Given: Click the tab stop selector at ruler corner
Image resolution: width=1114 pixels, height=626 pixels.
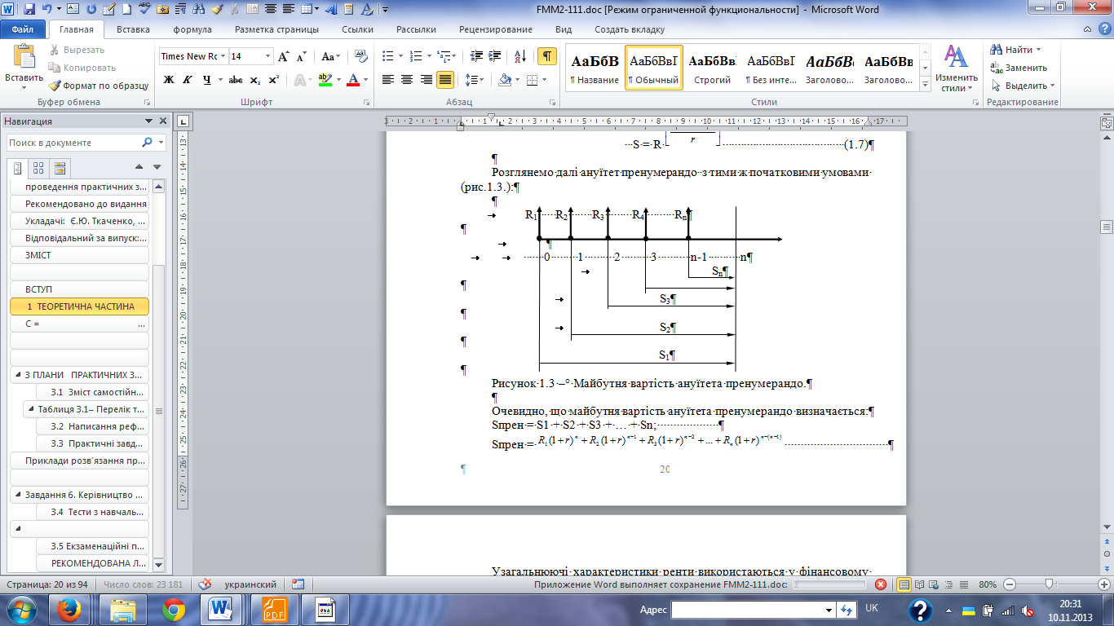Looking at the screenshot, I should click(183, 122).
